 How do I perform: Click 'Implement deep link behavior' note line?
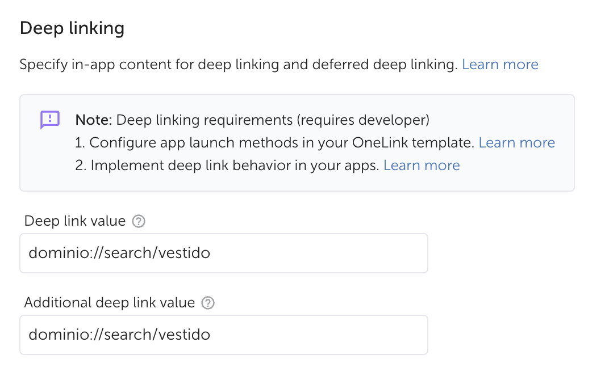tap(227, 166)
